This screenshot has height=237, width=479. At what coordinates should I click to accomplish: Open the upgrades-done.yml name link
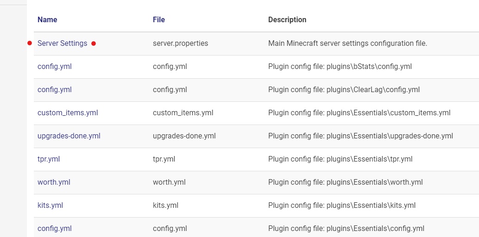(x=69, y=136)
